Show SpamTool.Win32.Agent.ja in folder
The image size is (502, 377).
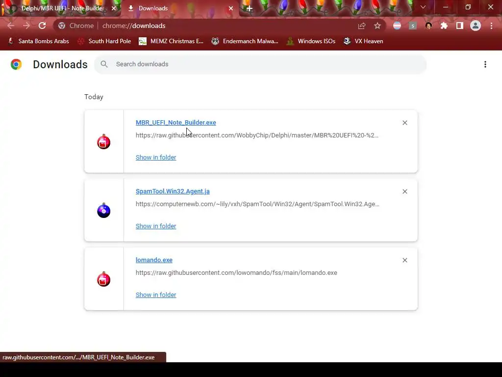coord(156,226)
